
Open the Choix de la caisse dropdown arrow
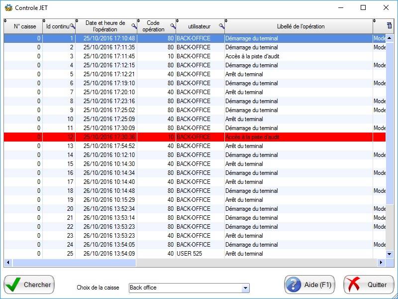point(245,288)
